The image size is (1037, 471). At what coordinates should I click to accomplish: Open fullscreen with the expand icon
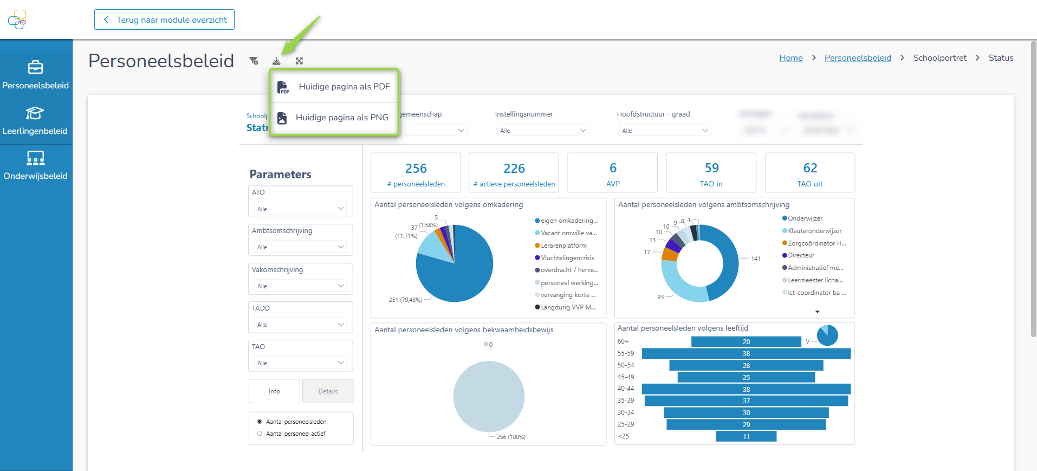click(x=299, y=61)
